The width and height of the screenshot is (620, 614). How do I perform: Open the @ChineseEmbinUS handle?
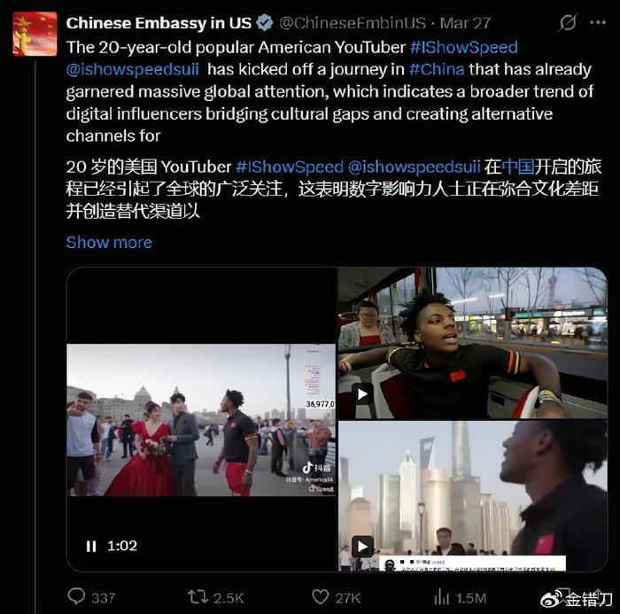[353, 23]
